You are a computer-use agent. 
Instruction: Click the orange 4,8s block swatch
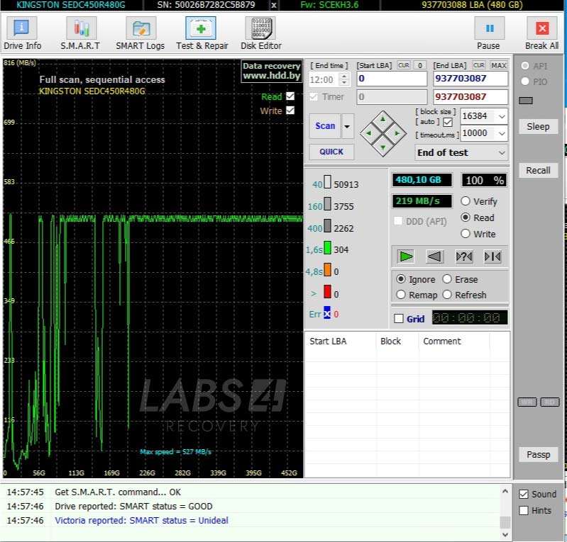tap(327, 270)
